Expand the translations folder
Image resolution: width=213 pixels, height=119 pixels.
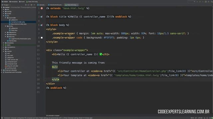tap(4, 47)
